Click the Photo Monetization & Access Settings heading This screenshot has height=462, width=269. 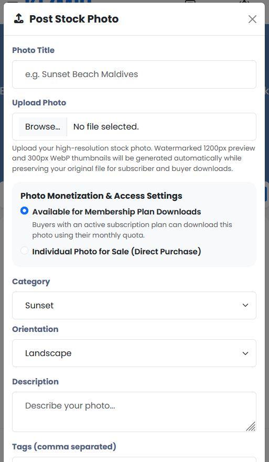point(101,196)
